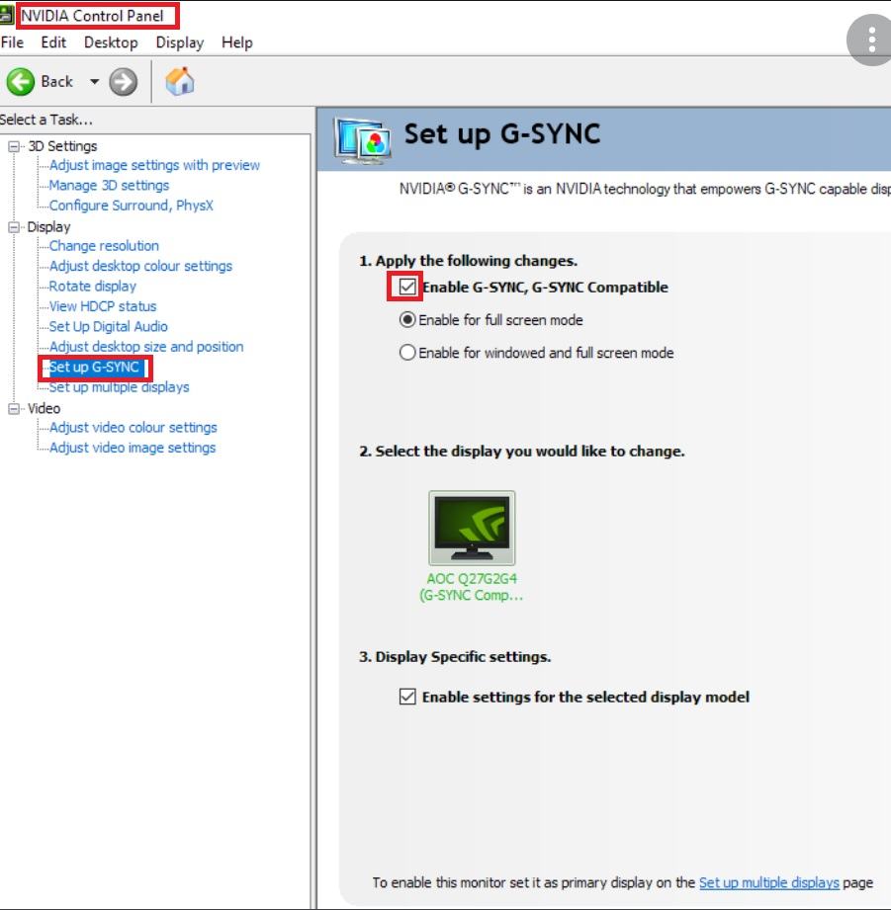This screenshot has height=910, width=891.
Task: Click the Back button label
Action: pyautogui.click(x=57, y=82)
